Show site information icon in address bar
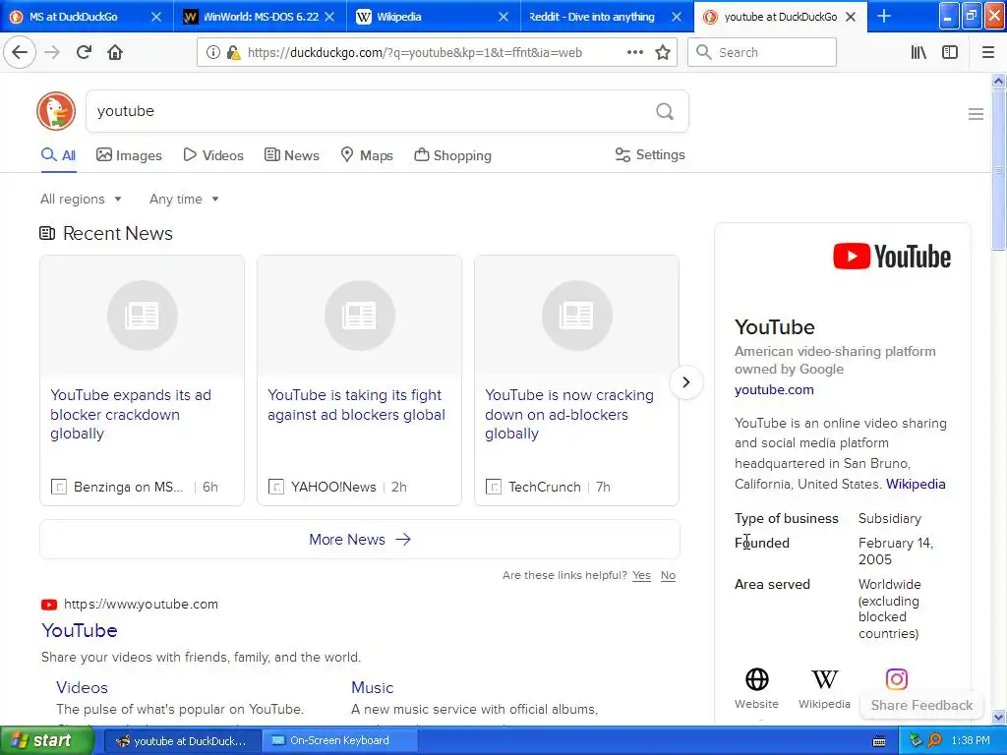This screenshot has height=755, width=1007. [x=213, y=53]
